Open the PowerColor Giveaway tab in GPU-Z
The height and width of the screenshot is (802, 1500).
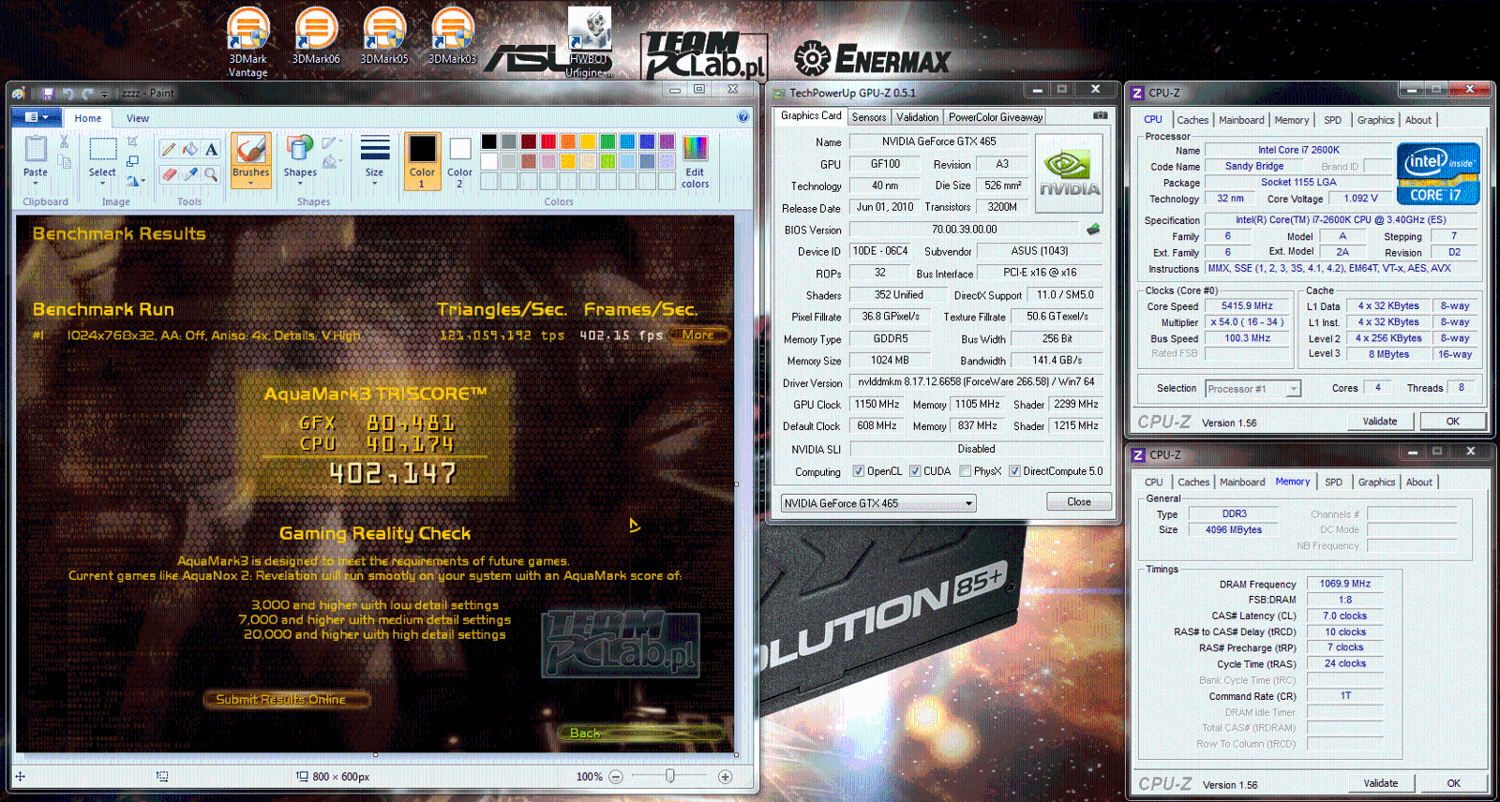click(x=996, y=117)
